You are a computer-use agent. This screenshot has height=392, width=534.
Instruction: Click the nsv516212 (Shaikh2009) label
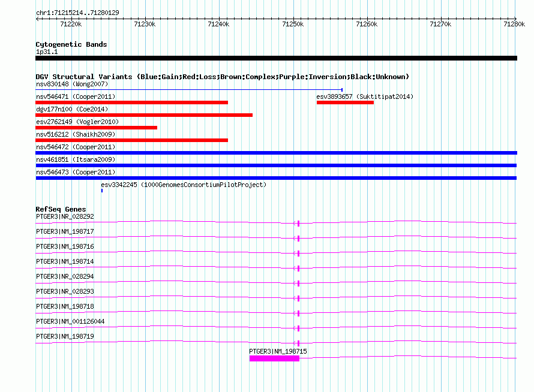pos(76,134)
